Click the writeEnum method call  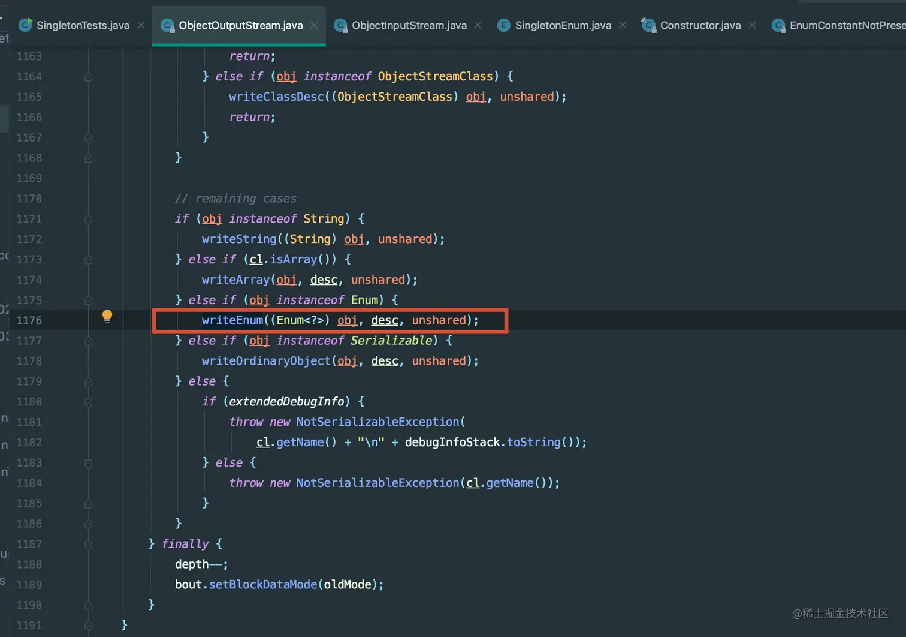click(x=232, y=320)
